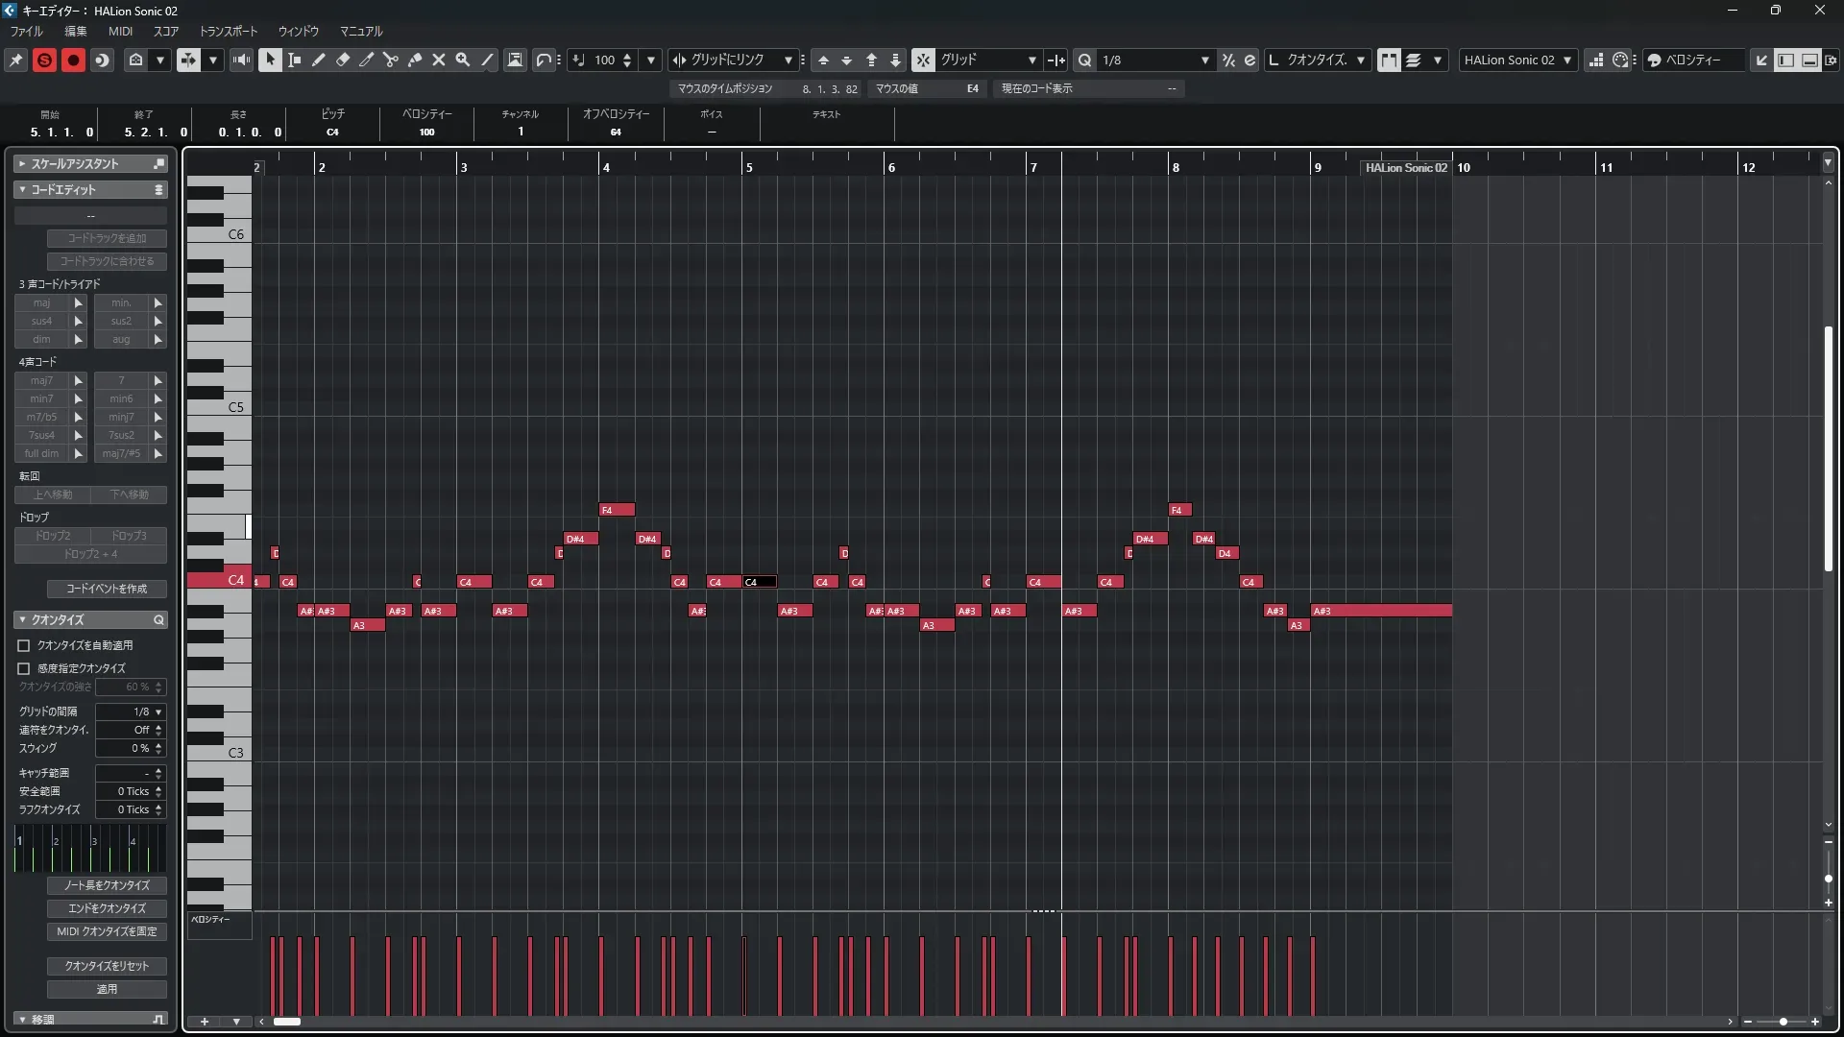Activate the Solo editor button
This screenshot has height=1037, width=1844.
44,60
